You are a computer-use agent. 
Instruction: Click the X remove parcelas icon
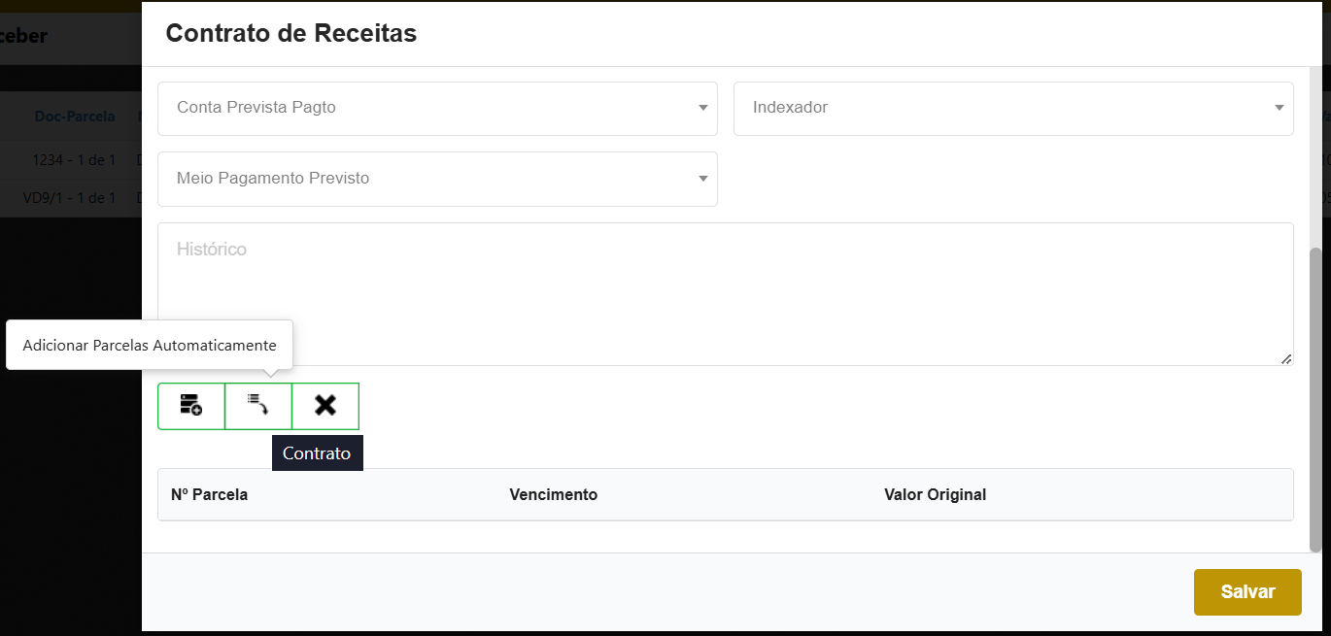325,406
